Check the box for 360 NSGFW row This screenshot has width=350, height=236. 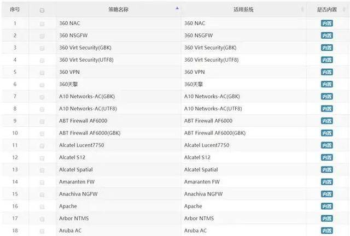point(42,36)
